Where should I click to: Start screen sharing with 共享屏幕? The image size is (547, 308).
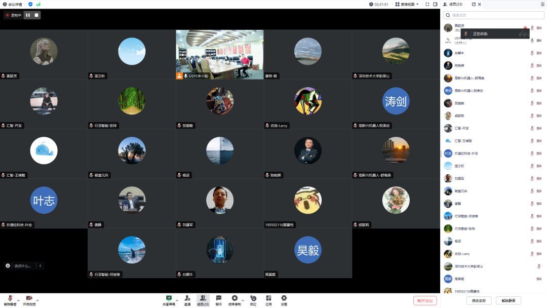169,300
